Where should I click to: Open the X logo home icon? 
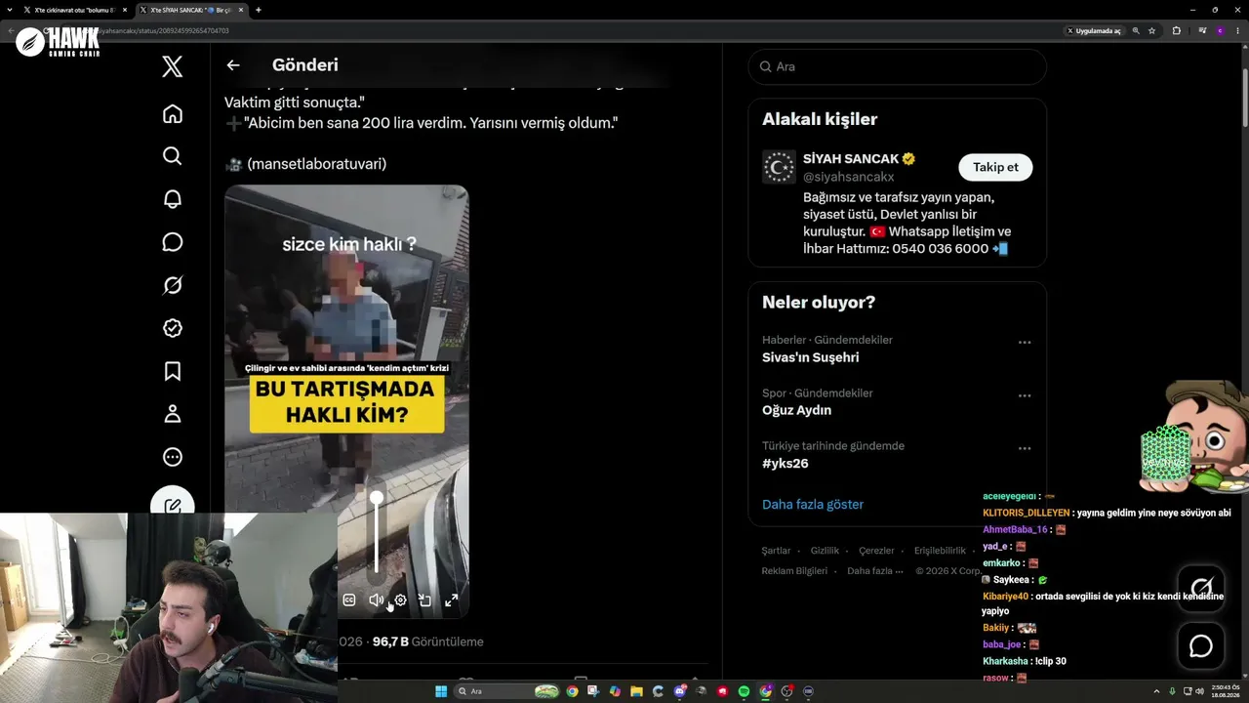click(173, 66)
